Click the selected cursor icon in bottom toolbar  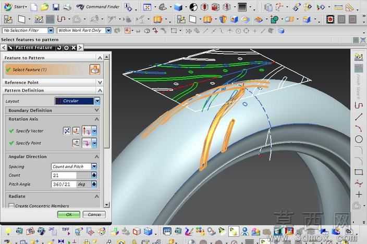click(x=234, y=231)
